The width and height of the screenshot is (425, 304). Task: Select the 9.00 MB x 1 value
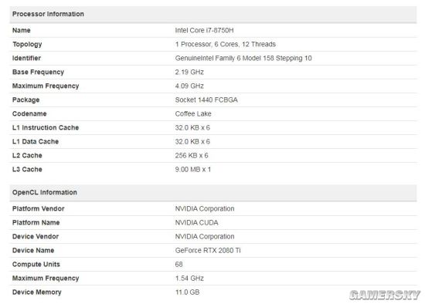click(193, 170)
